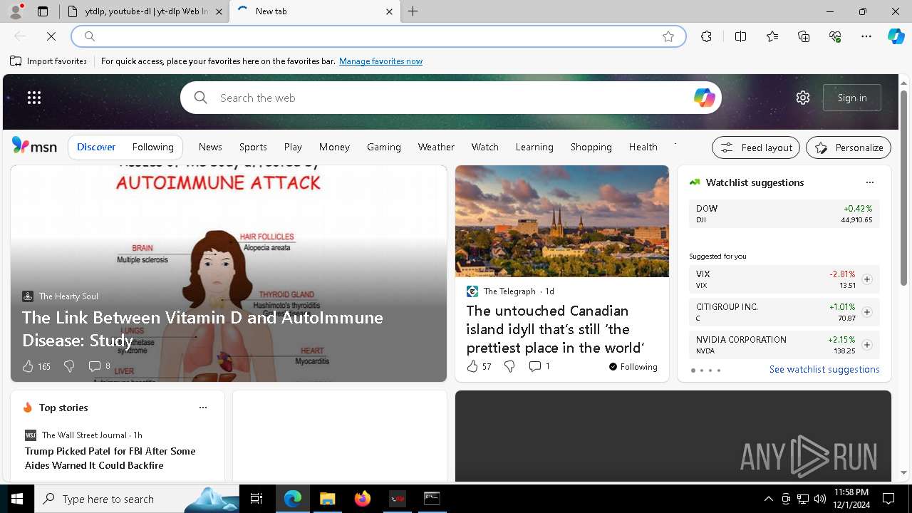Open the Feed layout options
912x513 pixels.
click(x=756, y=147)
